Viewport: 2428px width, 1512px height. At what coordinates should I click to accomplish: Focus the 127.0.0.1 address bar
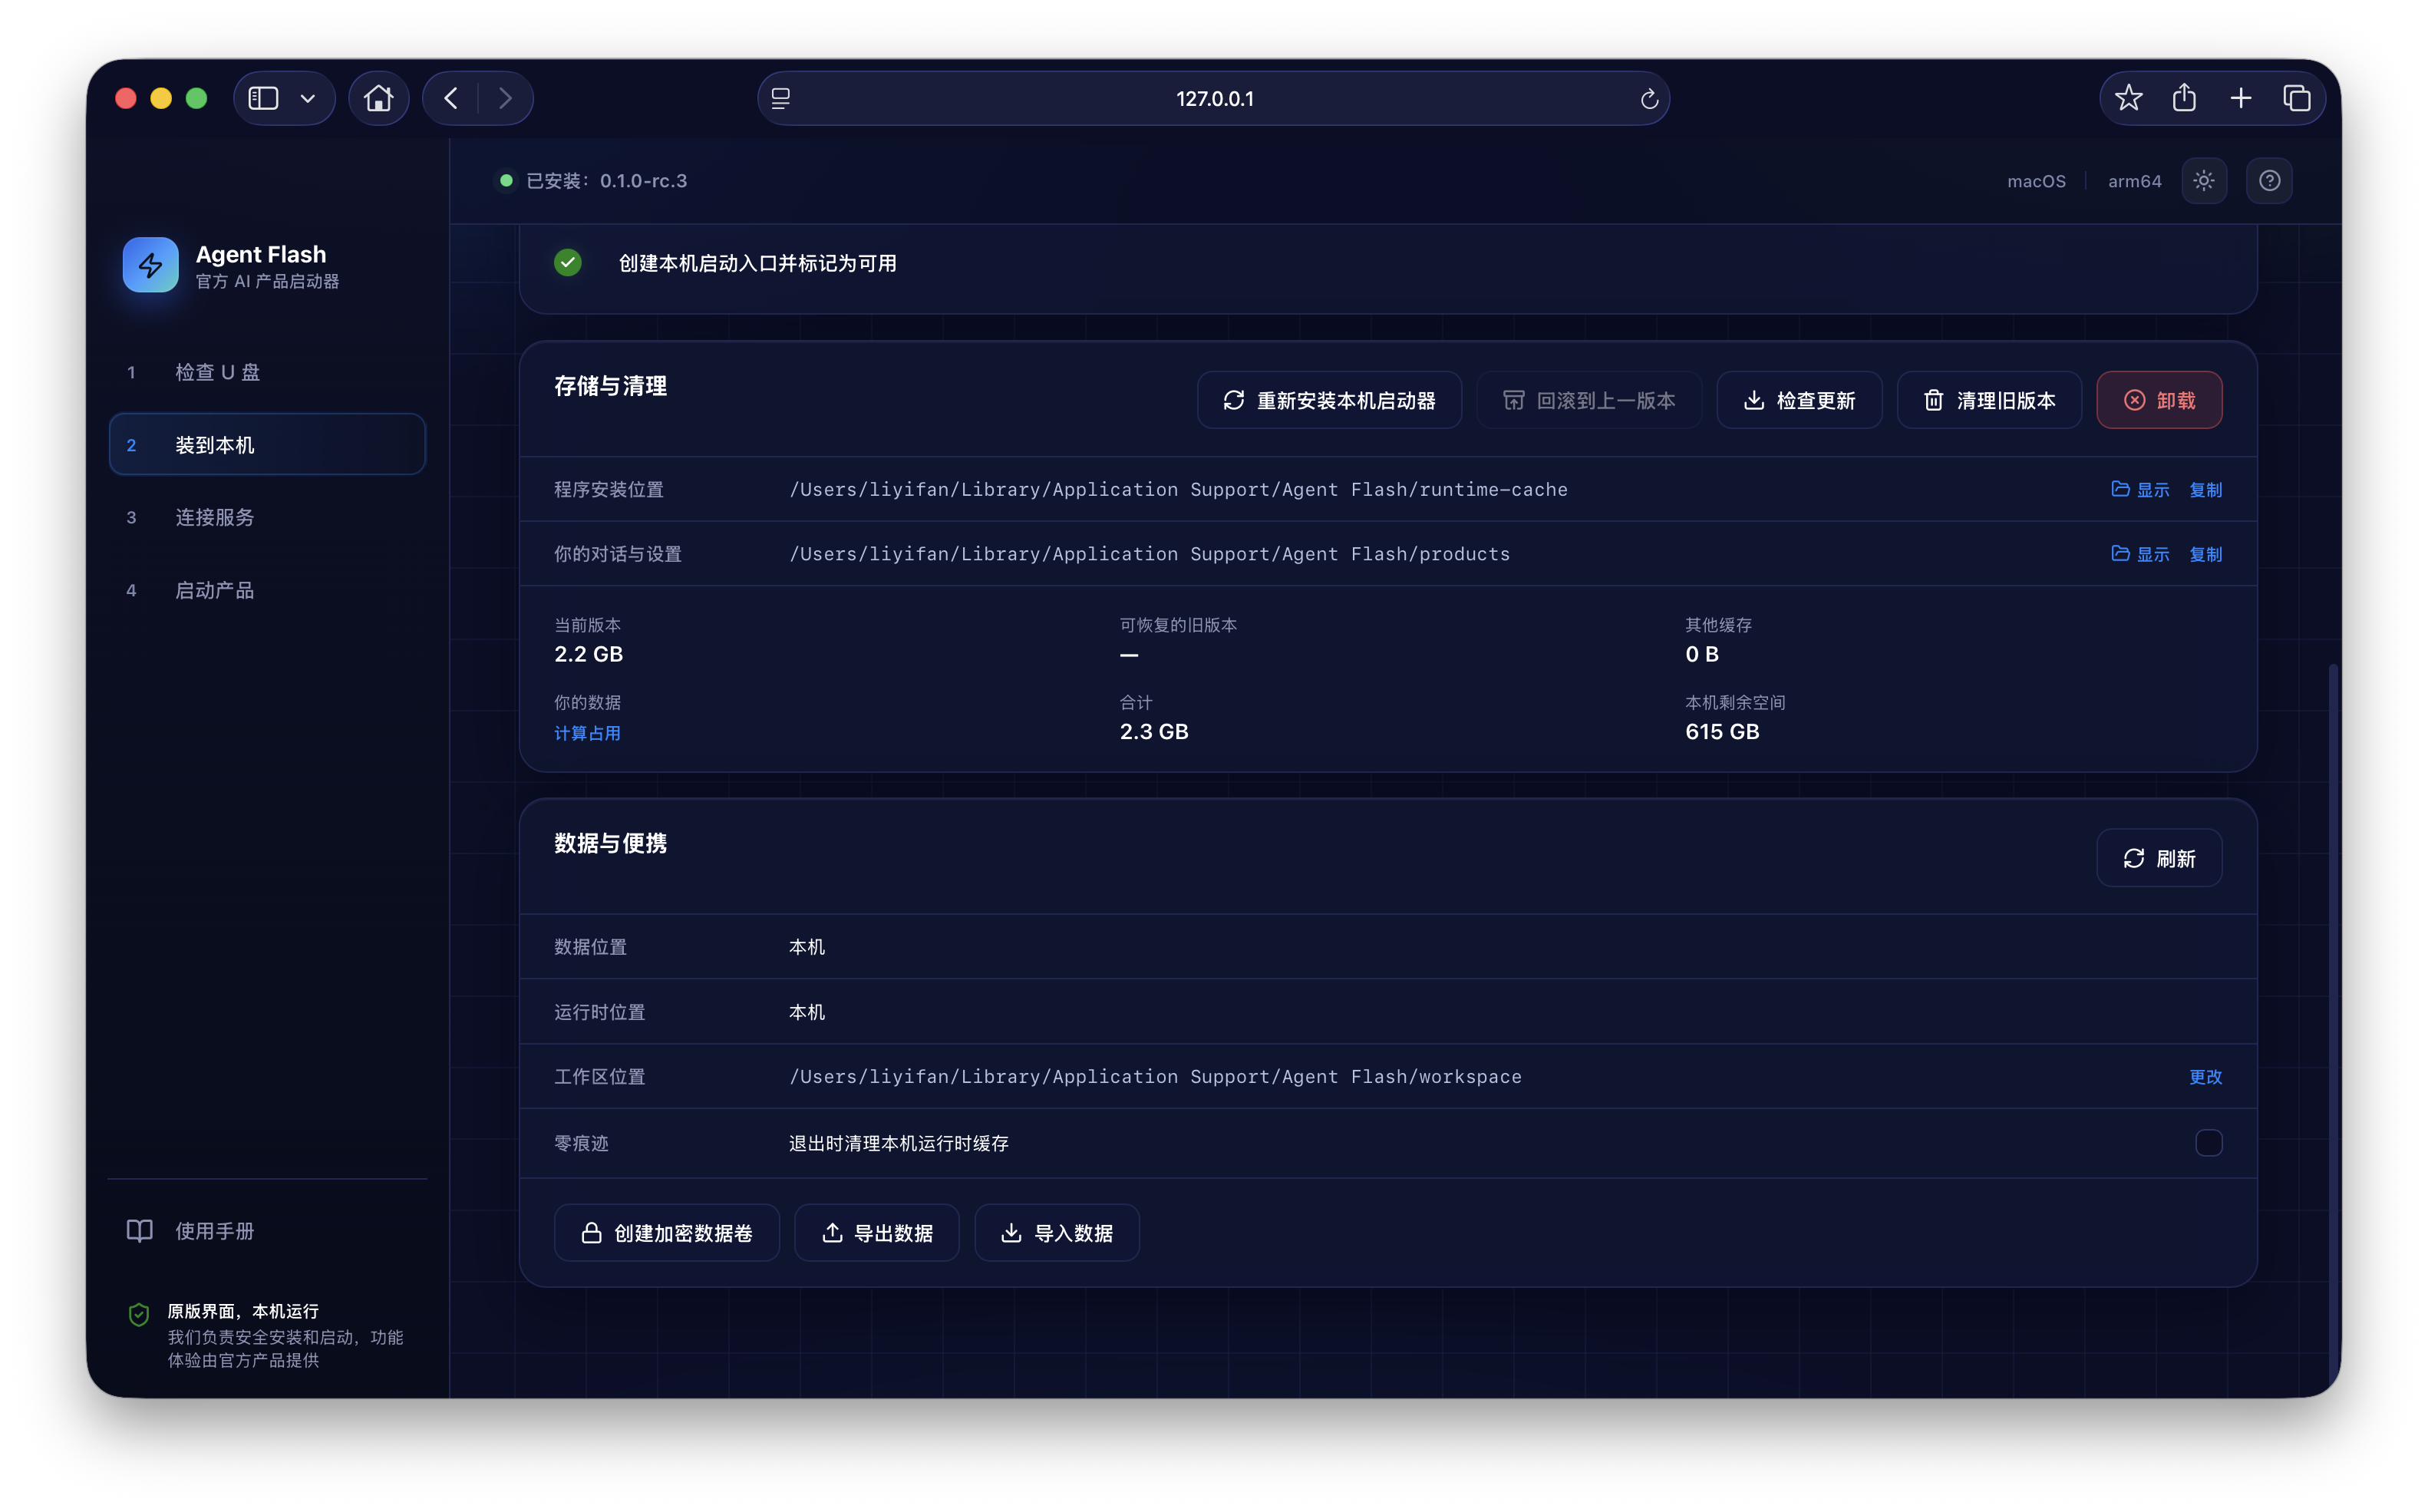point(1213,99)
